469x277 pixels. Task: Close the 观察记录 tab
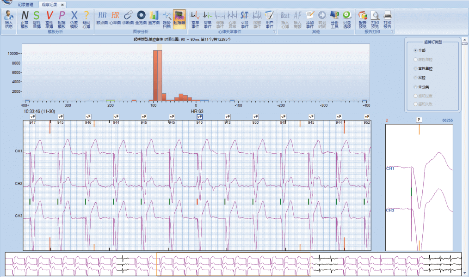(x=62, y=5)
